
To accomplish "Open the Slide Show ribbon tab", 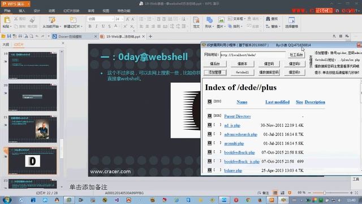I will [x=71, y=11].
